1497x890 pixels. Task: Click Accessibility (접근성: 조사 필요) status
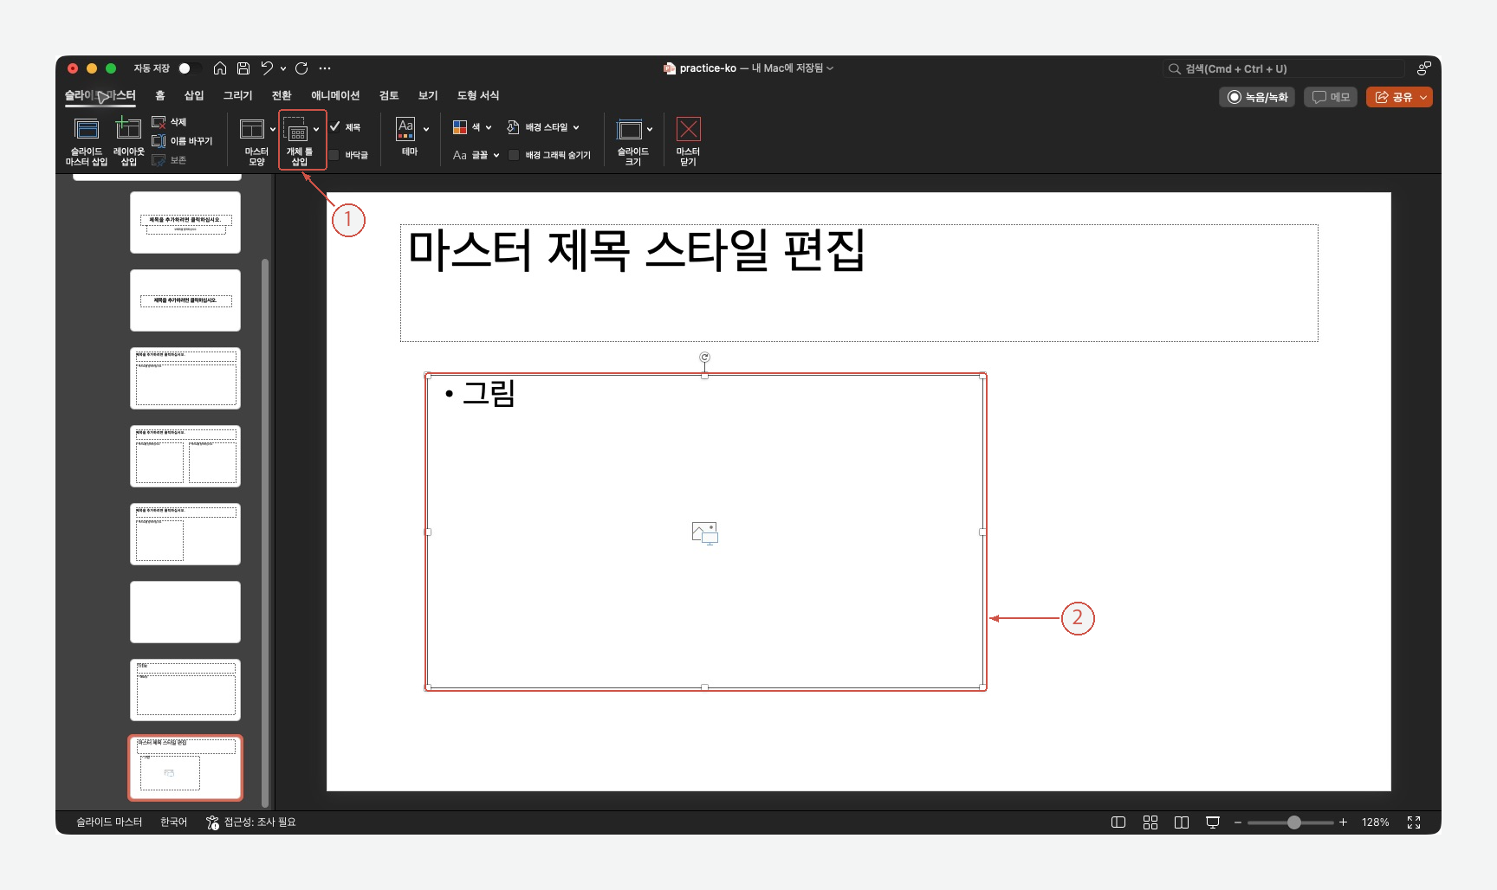251,822
